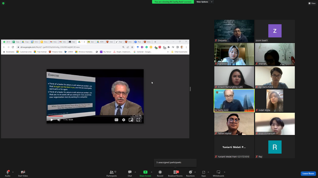The image size is (318, 178).
Task: Expand the caret beside Apps
Action: 208,172
